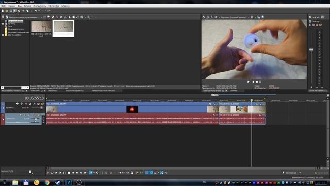Screen dimensions: 330x186
Task: Open the Вид menu
Action: [x=20, y=6]
